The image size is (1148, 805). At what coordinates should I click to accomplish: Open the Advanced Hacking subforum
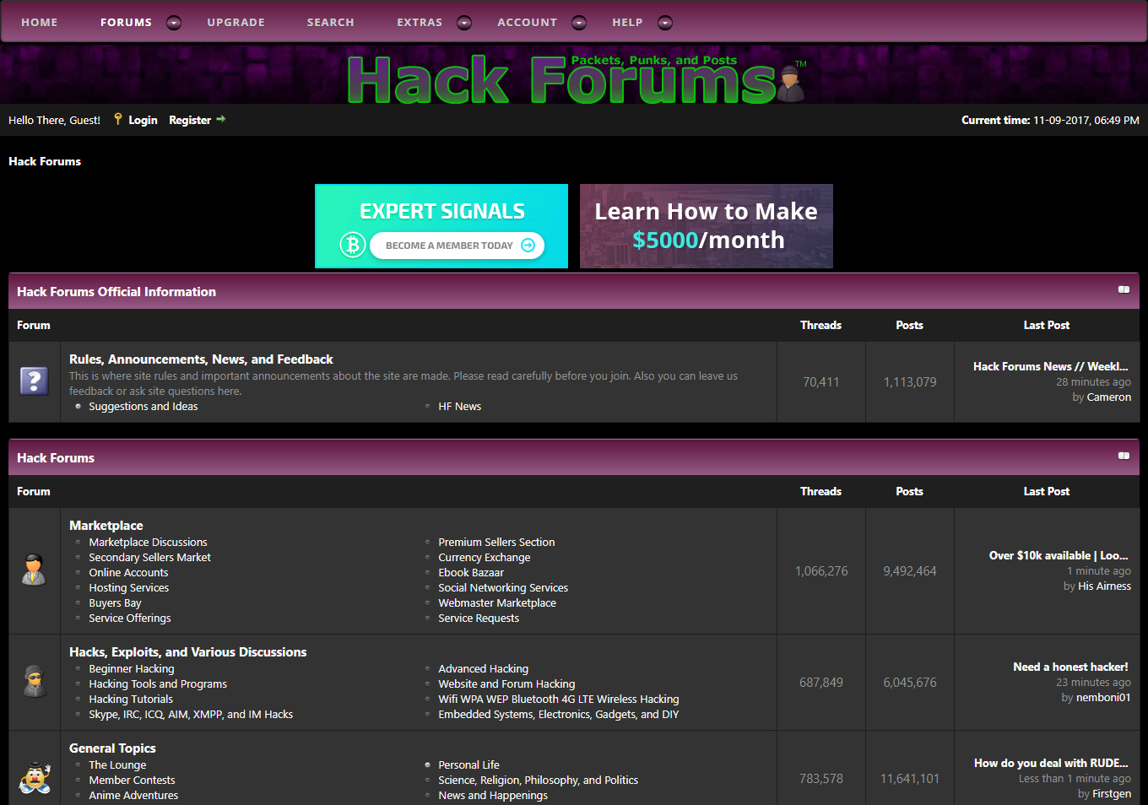(484, 669)
